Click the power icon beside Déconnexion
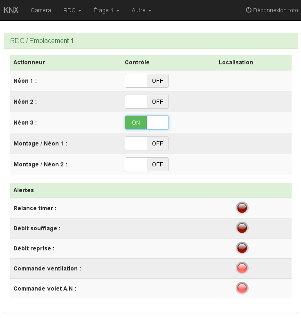 pos(248,10)
